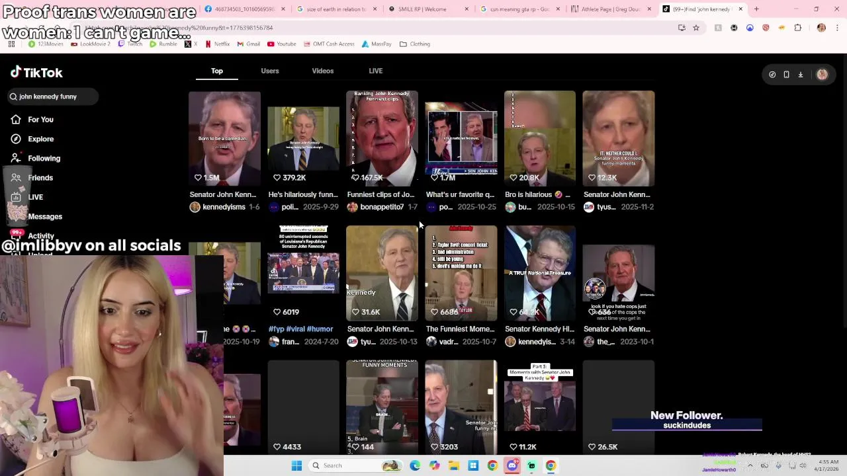Open video with 1.5M likes

pyautogui.click(x=224, y=138)
